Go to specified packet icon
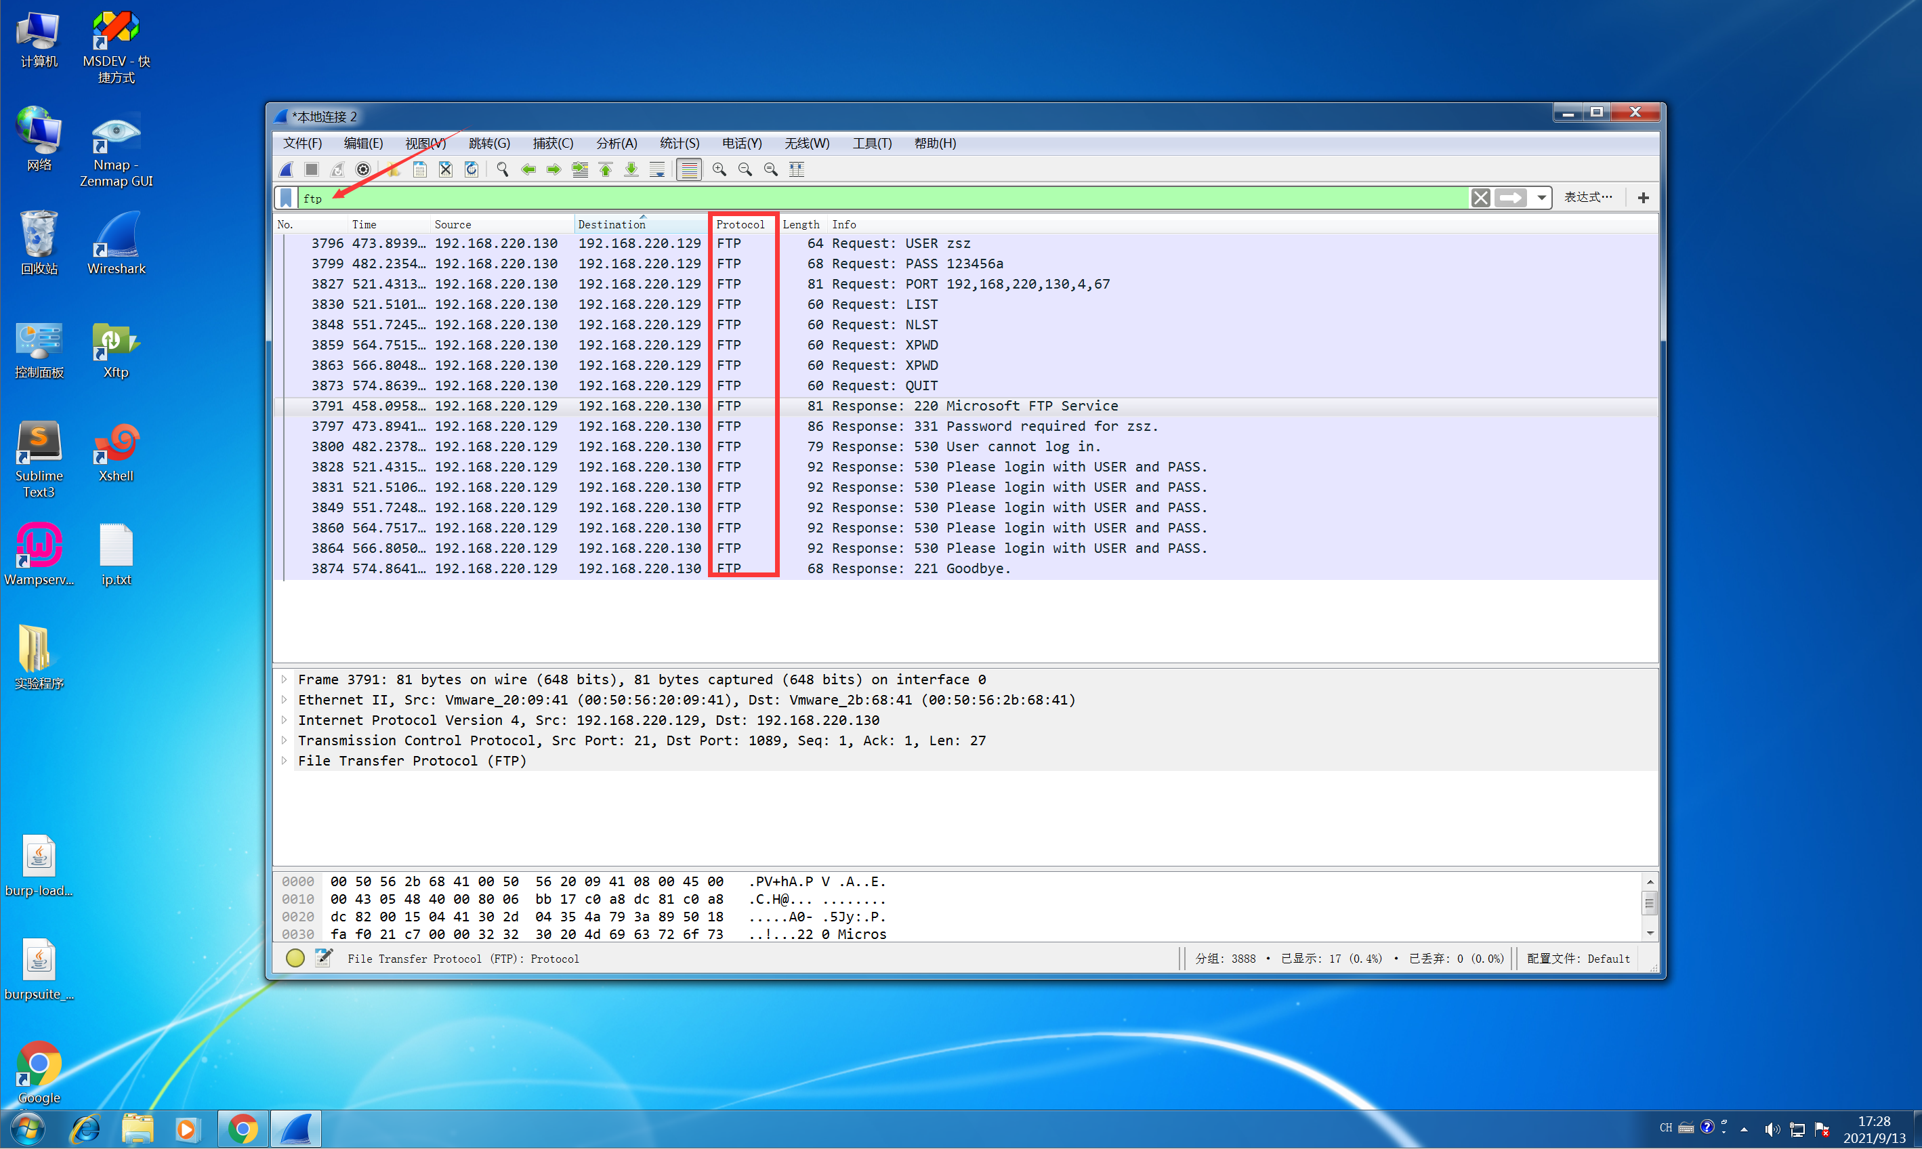The width and height of the screenshot is (1922, 1149). tap(580, 169)
